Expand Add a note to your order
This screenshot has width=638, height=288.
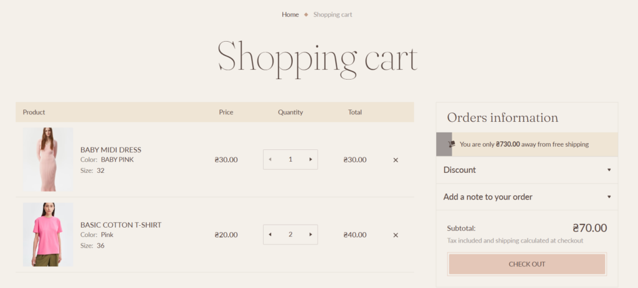(x=527, y=197)
